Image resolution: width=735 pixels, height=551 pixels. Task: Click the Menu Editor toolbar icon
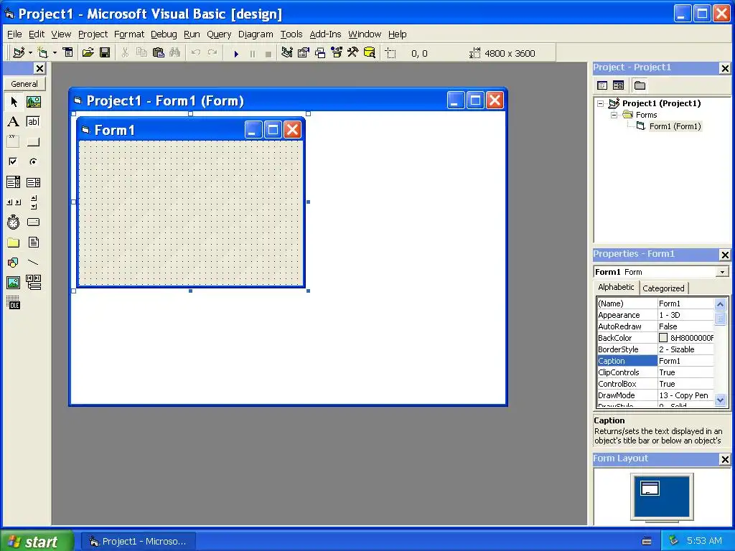68,52
